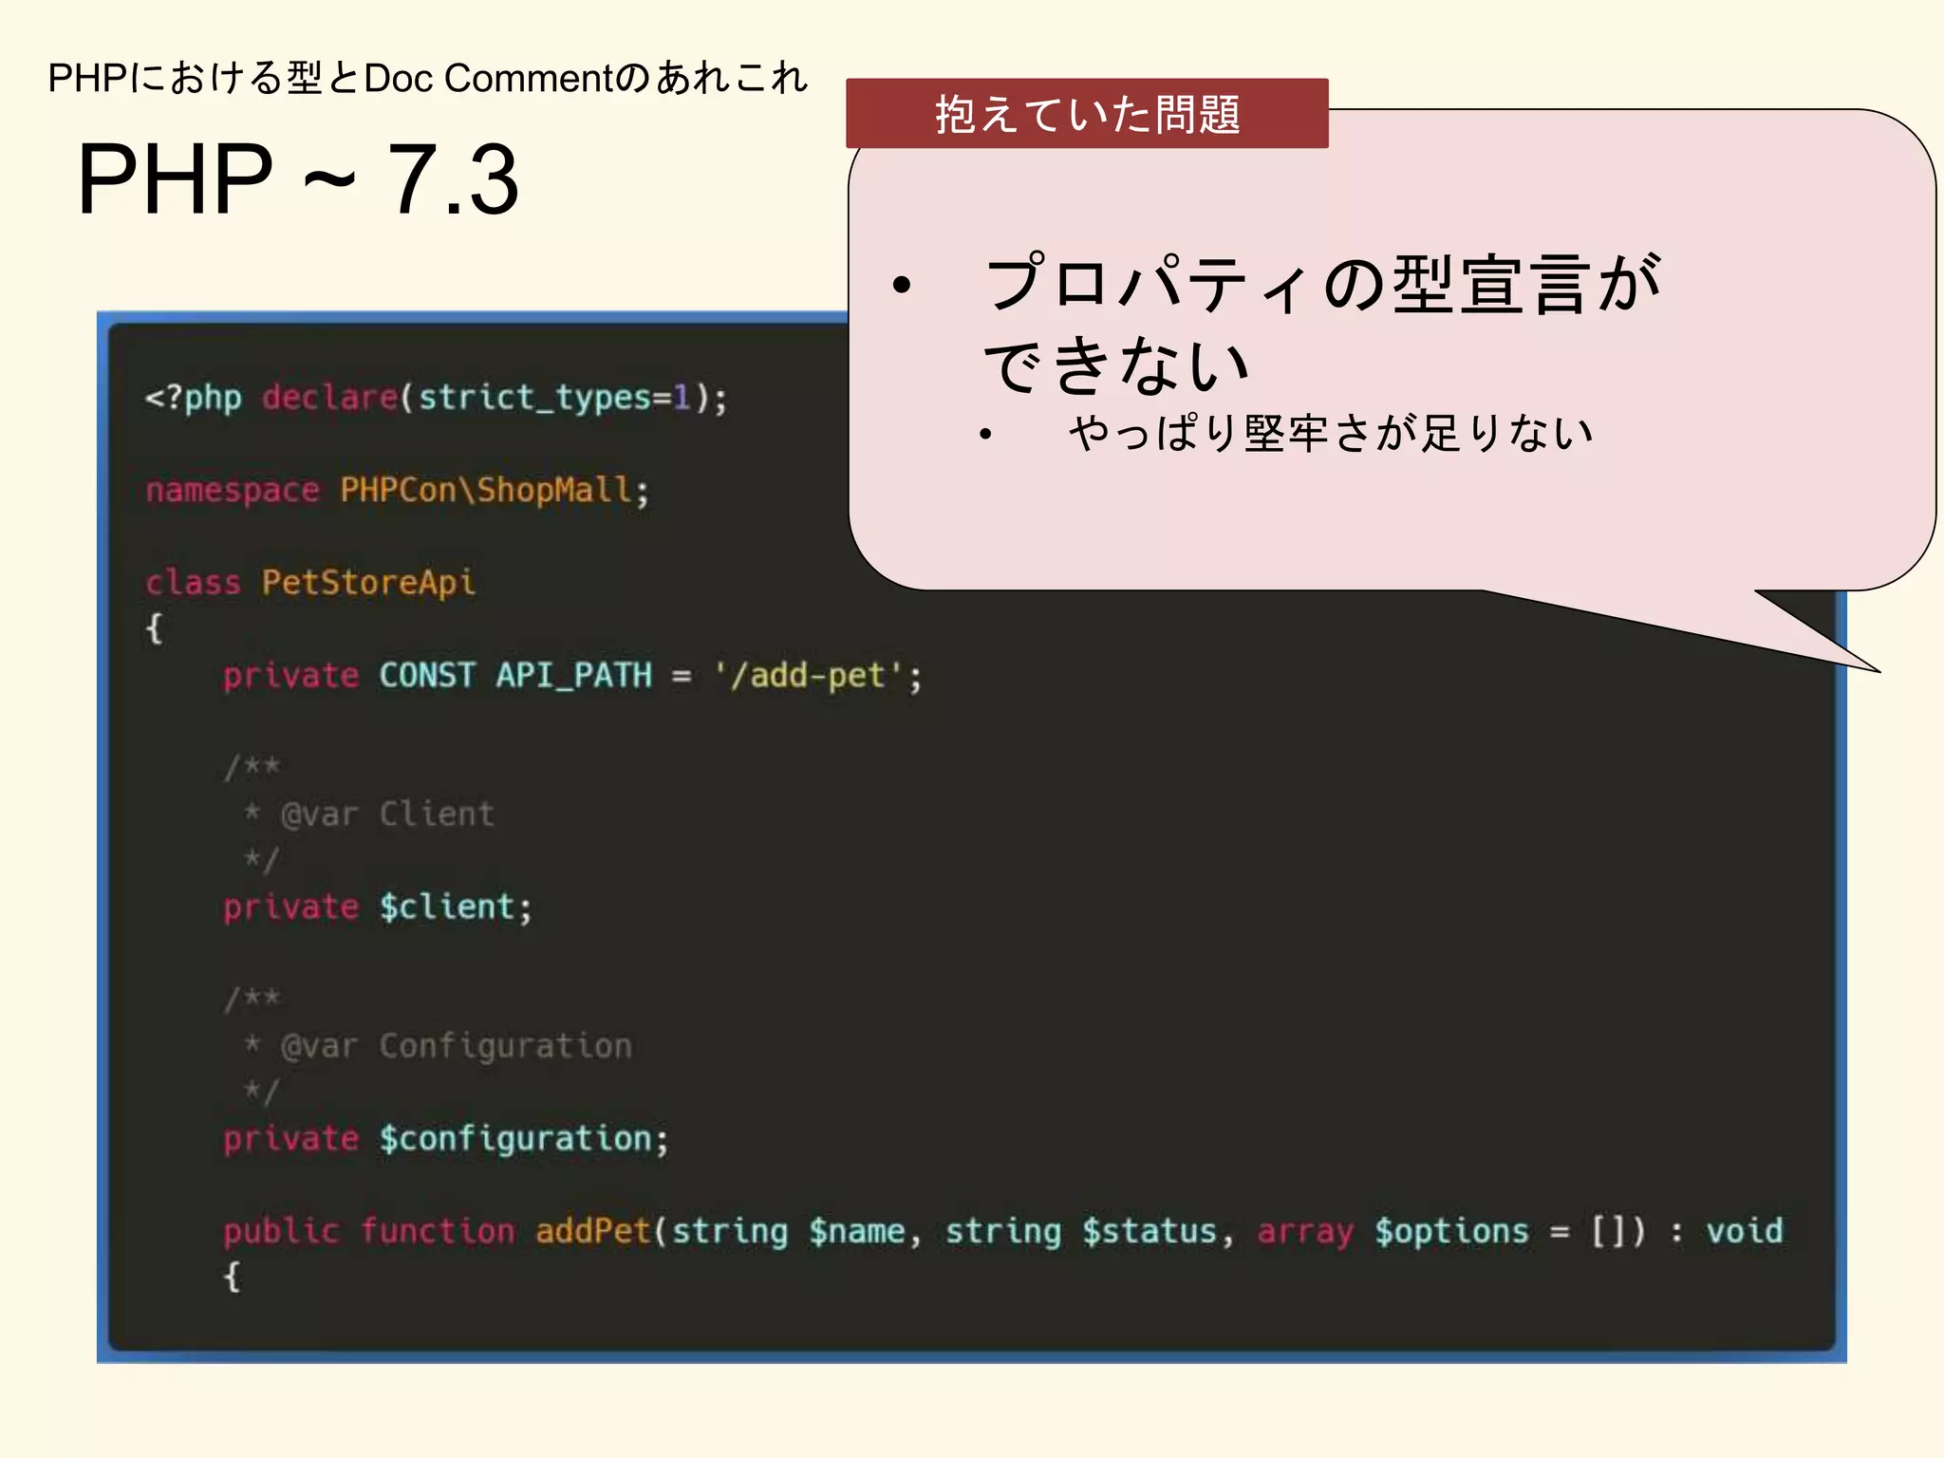Click the 'string $status' parameter
This screenshot has width=1944, height=1458.
point(1080,1231)
